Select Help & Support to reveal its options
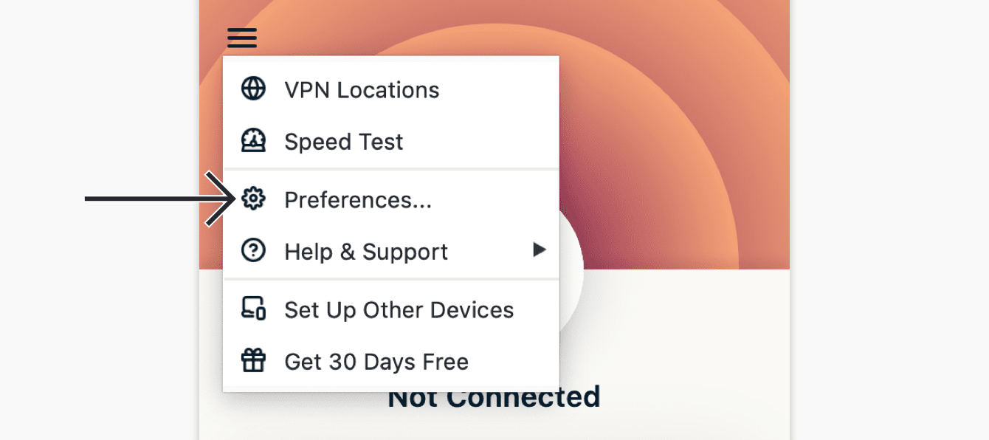The height and width of the screenshot is (440, 989). pos(366,251)
